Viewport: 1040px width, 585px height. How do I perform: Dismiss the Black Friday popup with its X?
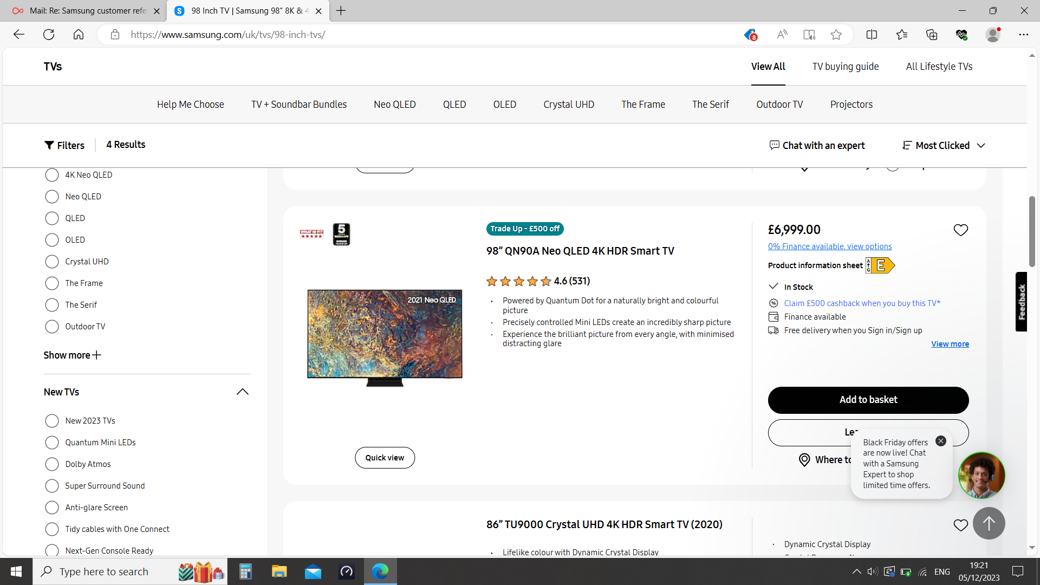[941, 441]
